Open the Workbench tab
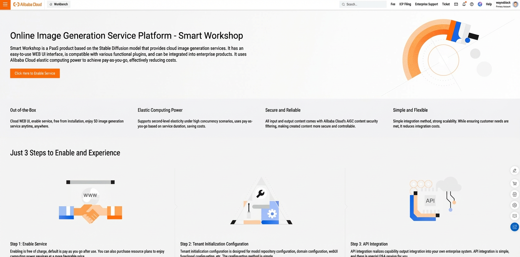This screenshot has height=257, width=520. coord(59,4)
